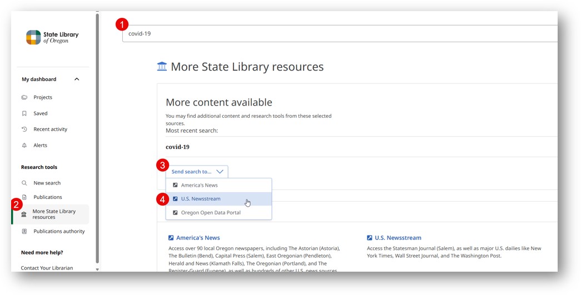Click the search field containing covid-19
Image resolution: width=581 pixels, height=295 pixels.
click(x=339, y=33)
